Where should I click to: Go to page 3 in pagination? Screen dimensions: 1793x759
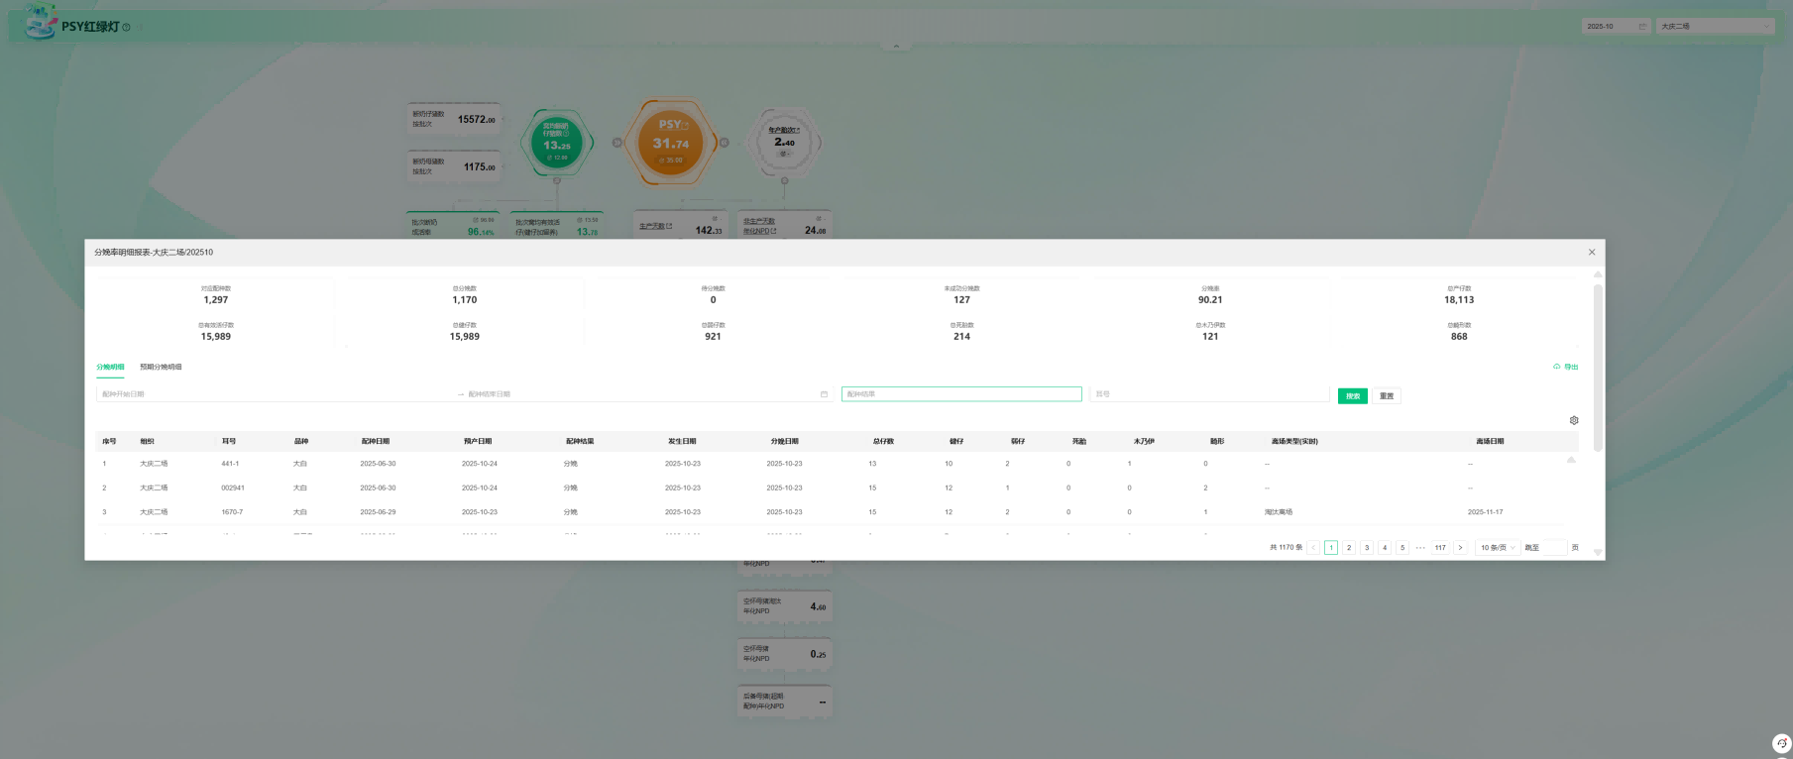pyautogui.click(x=1367, y=548)
